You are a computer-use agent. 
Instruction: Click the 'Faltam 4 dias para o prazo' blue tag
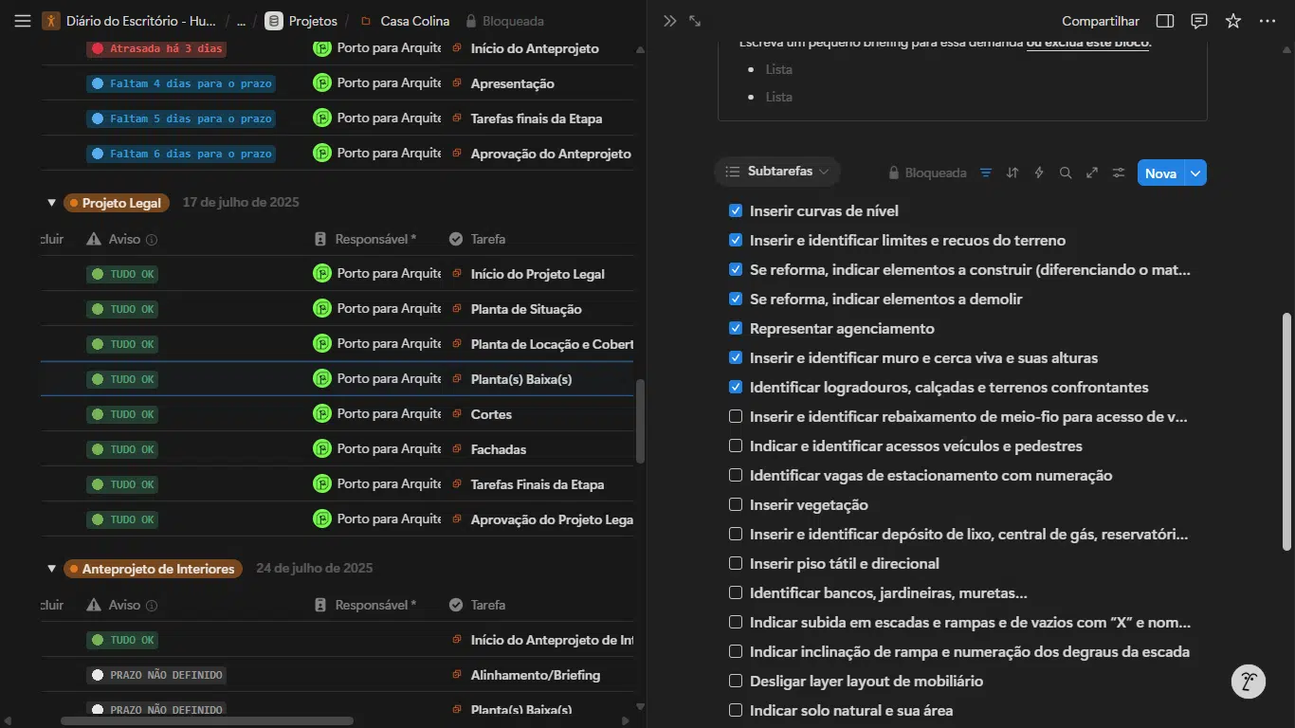pos(180,83)
